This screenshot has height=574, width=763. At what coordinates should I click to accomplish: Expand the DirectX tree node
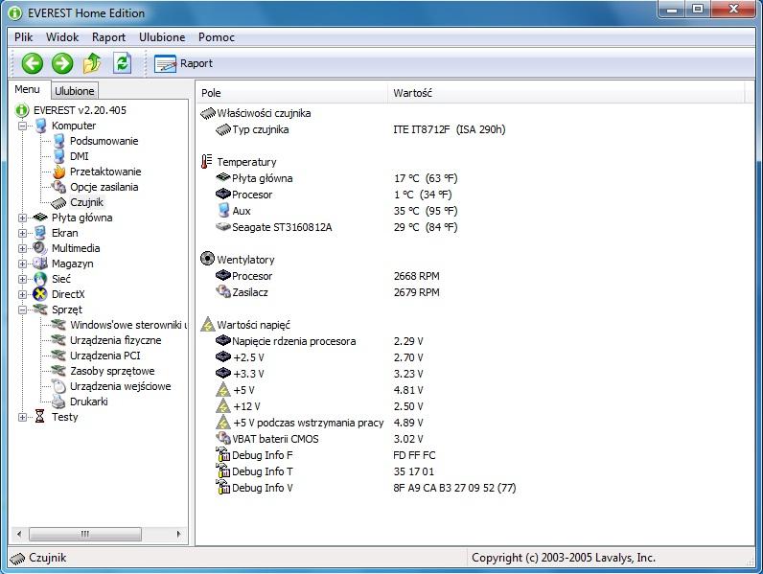[22, 294]
